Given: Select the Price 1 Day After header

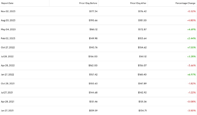Looking at the screenshot, I should [x=138, y=3].
